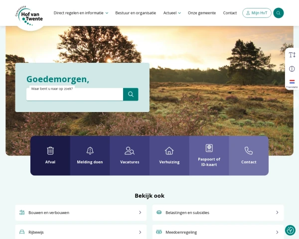299x239 pixels.
Task: Open Bestuur en organisatie menu item
Action: point(136,13)
